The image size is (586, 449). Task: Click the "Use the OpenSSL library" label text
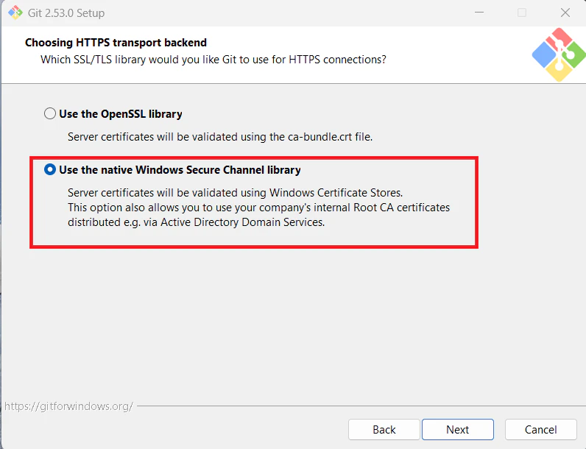(121, 114)
